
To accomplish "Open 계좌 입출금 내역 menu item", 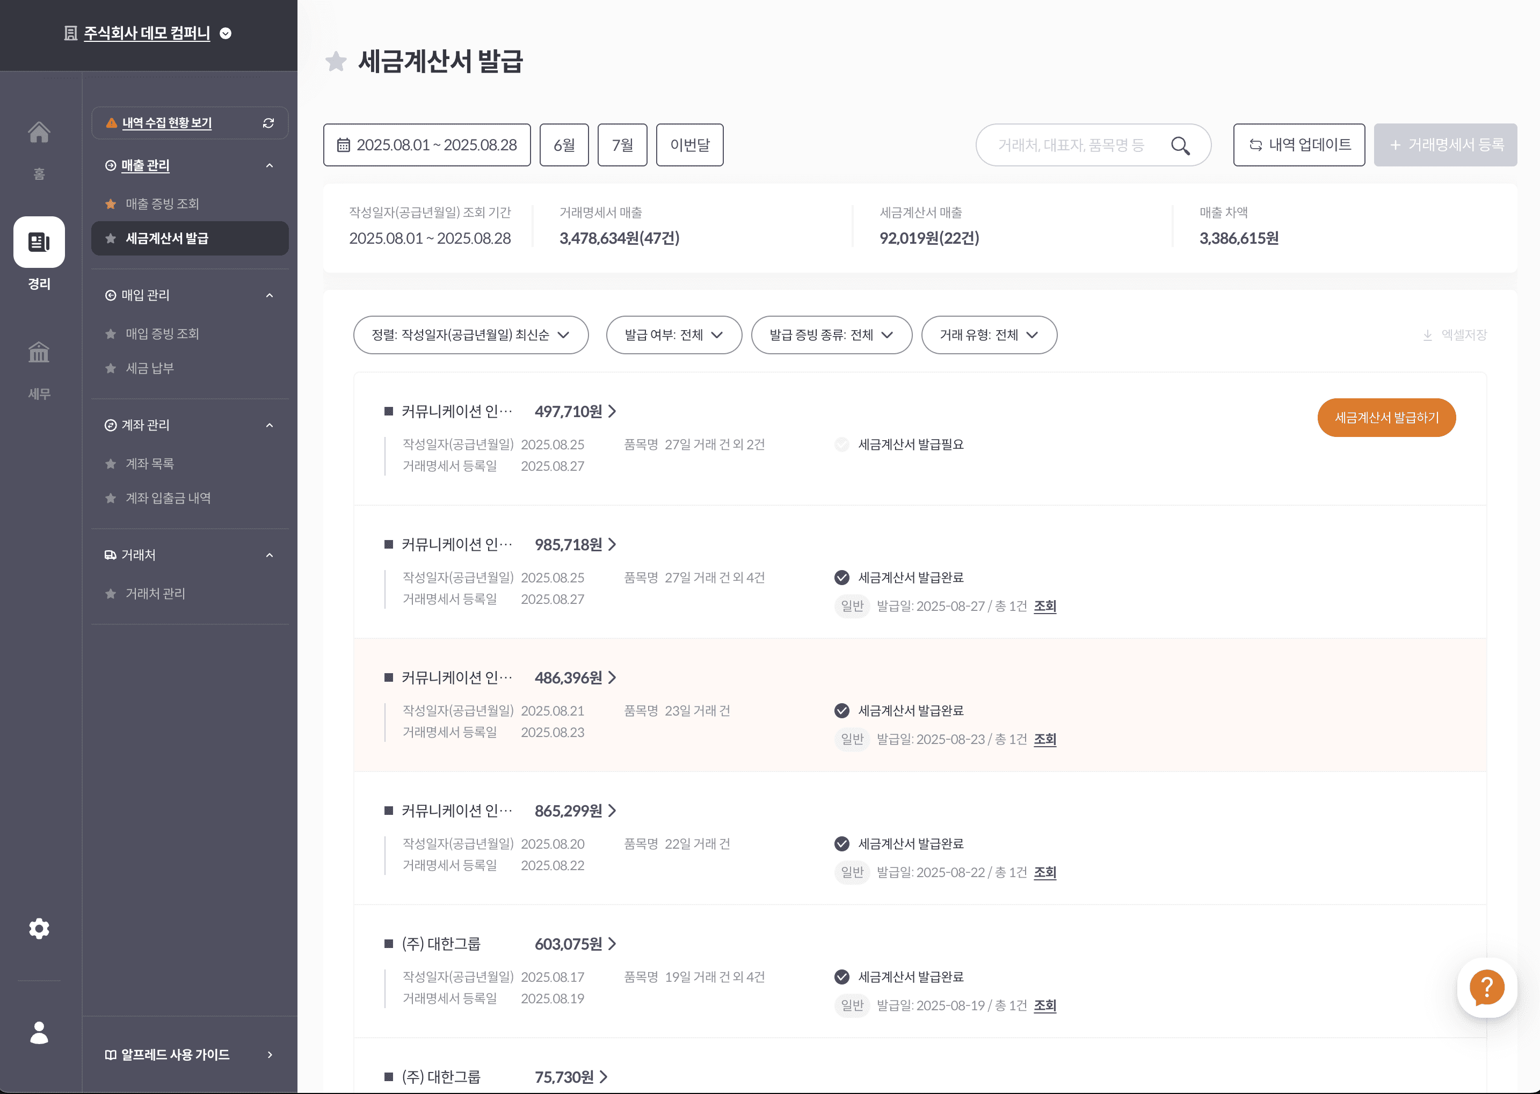I will [x=168, y=499].
